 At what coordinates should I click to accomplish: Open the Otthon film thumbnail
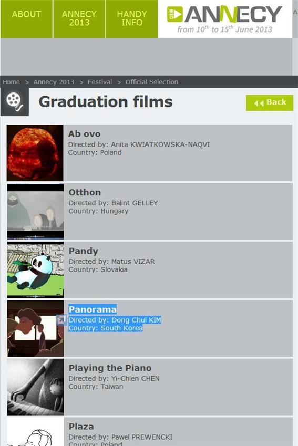pyautogui.click(x=35, y=211)
